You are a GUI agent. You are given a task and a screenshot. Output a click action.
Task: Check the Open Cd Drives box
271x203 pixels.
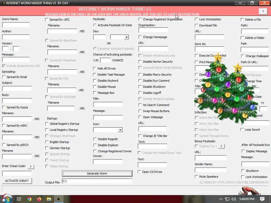(139, 172)
